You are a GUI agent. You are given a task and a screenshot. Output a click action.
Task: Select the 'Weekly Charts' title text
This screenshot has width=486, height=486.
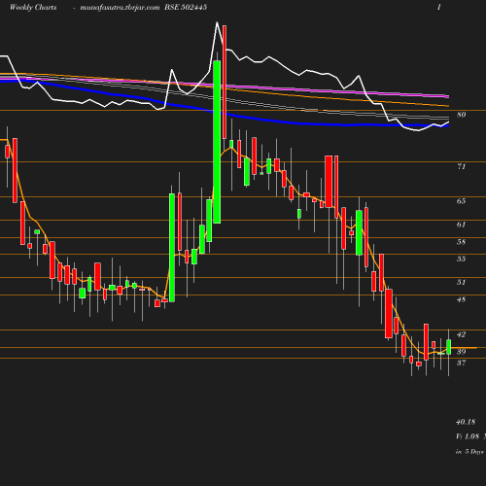click(33, 7)
